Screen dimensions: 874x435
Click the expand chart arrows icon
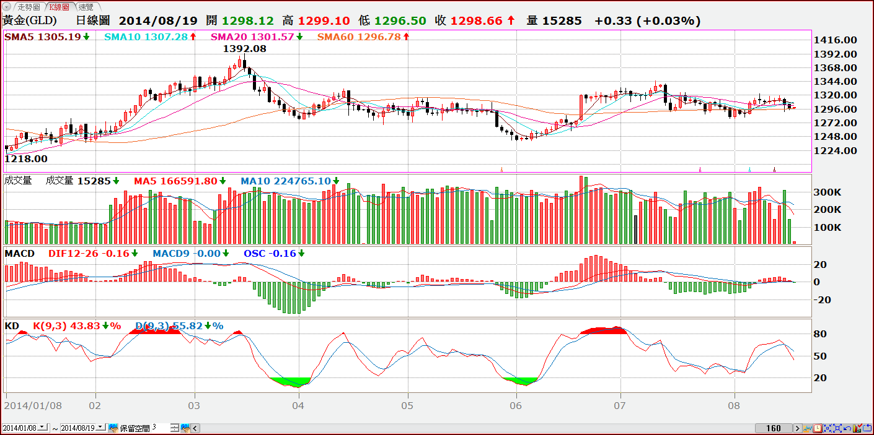[837, 428]
